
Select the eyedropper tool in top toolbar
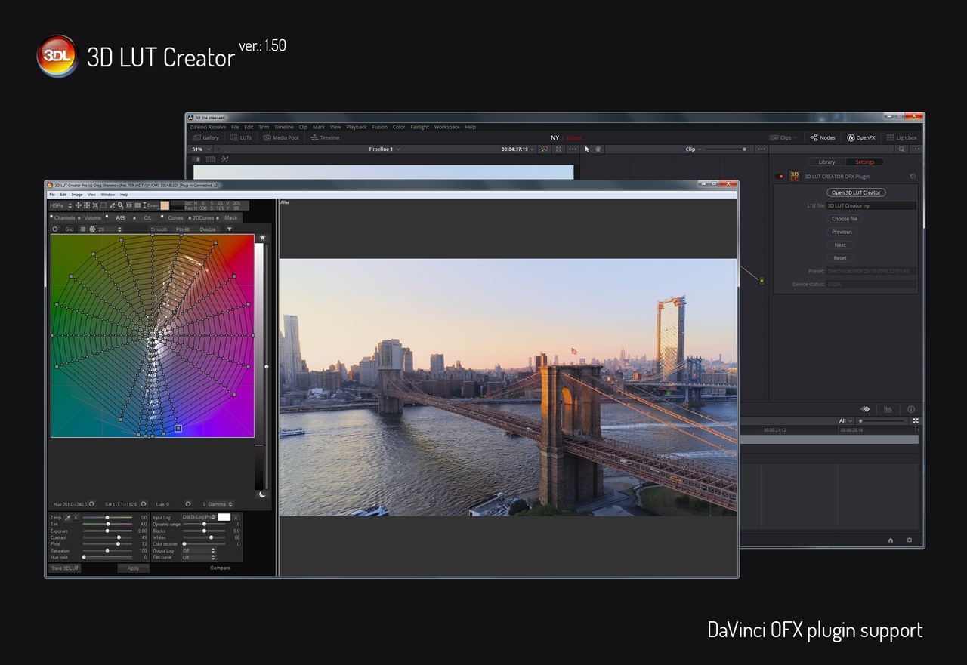point(112,205)
